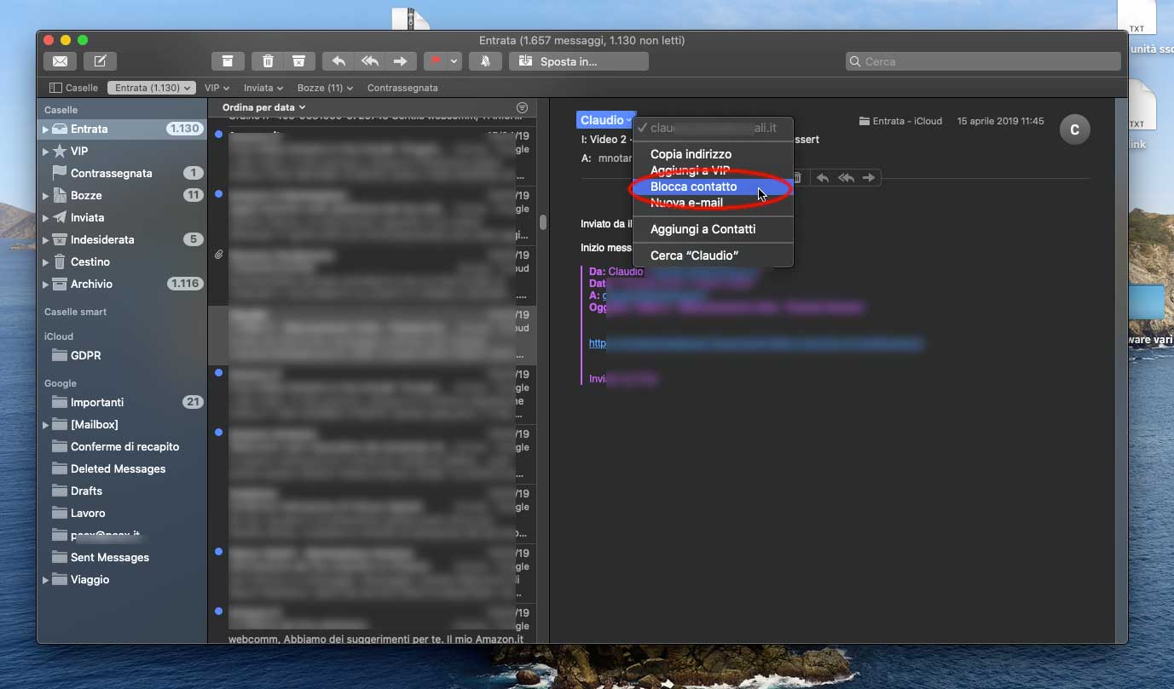Open the Entrata (1.130) favorites bar dropdown
The image size is (1174, 689).
(152, 88)
